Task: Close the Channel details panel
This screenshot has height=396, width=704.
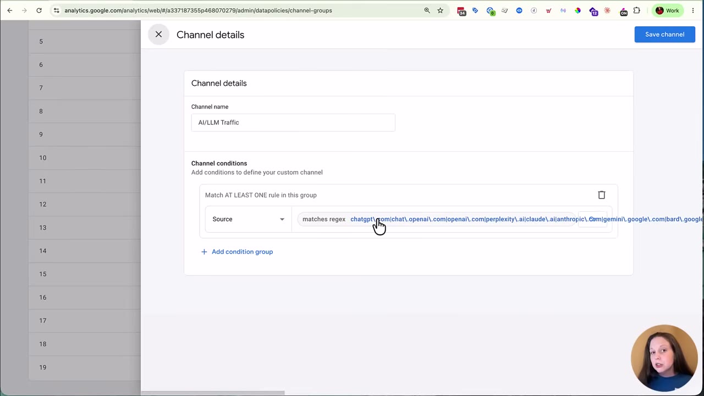Action: pyautogui.click(x=158, y=35)
